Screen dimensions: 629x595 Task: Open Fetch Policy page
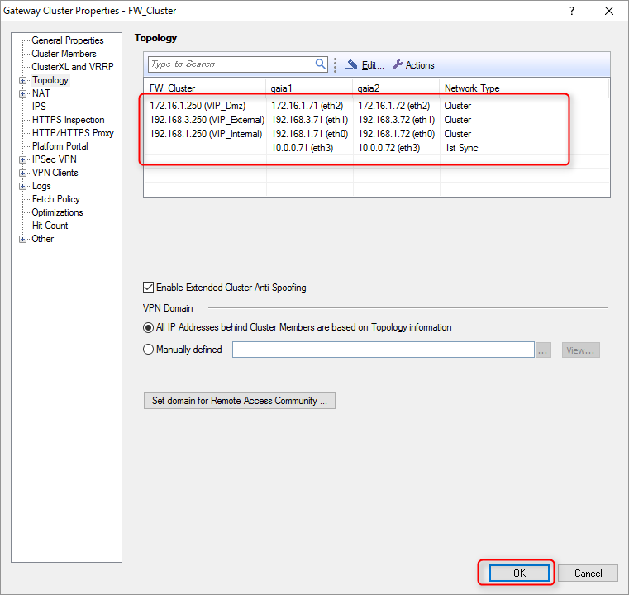(55, 199)
